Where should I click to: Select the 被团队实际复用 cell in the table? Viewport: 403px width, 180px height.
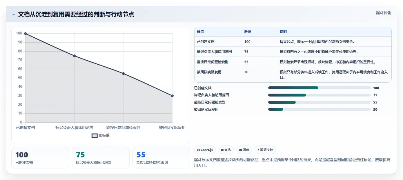coord(209,72)
